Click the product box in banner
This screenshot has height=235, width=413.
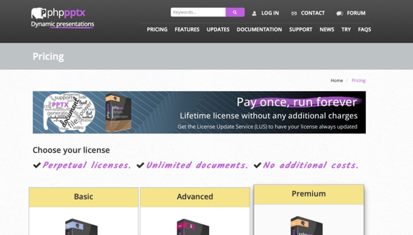[x=118, y=113]
